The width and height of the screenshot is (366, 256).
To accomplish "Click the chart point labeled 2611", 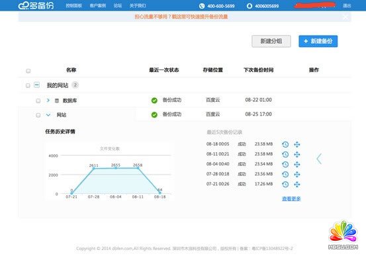I will (x=93, y=168).
